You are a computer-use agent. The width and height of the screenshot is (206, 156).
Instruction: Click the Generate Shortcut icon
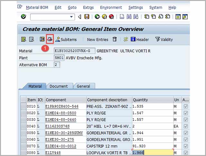pos(185,17)
